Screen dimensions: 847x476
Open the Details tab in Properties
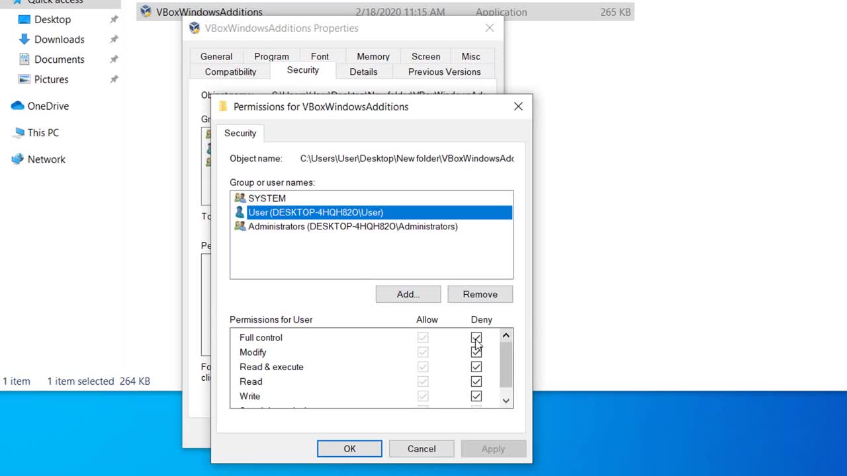click(363, 71)
